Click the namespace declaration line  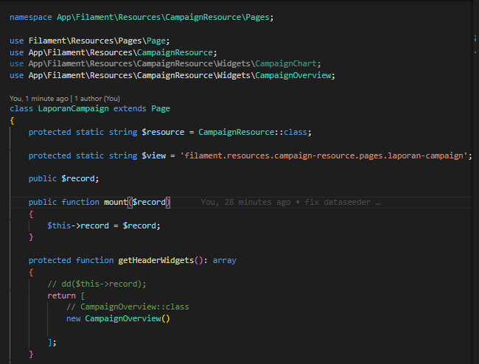click(141, 17)
